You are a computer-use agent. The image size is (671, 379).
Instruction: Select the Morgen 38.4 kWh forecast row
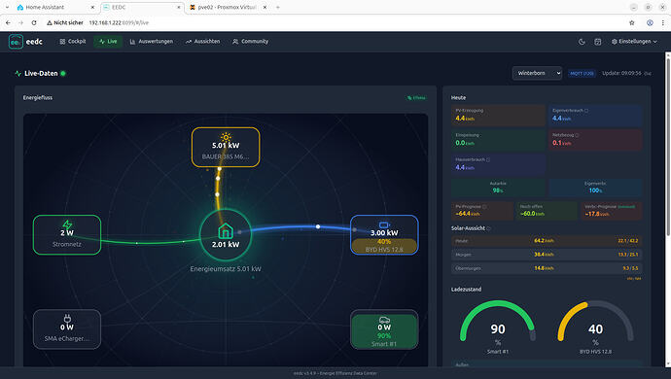click(x=547, y=255)
